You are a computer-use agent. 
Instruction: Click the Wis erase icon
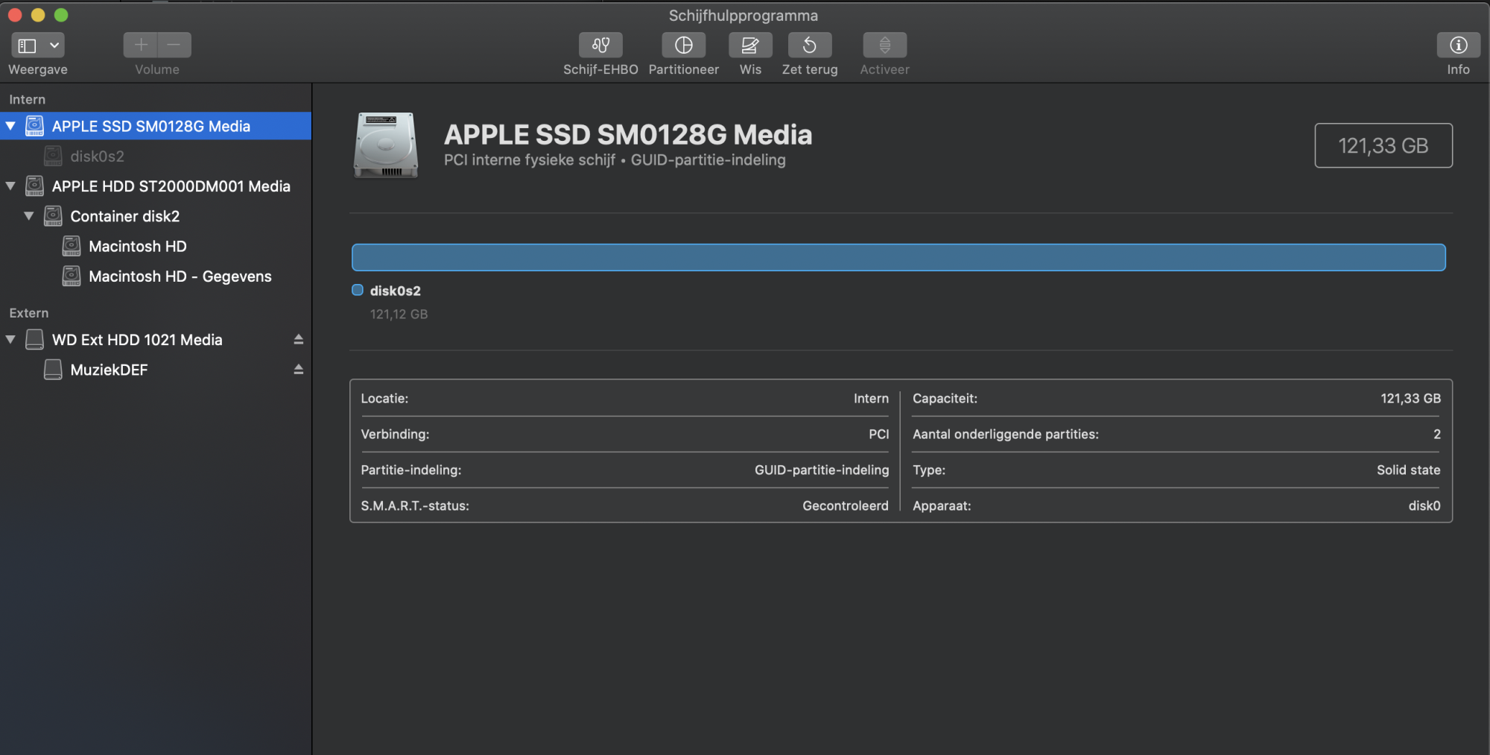750,45
